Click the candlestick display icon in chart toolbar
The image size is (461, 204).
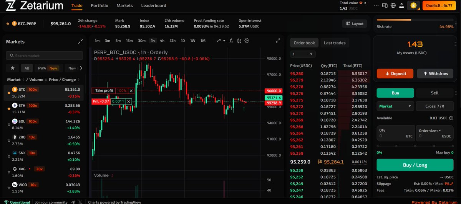[239, 41]
